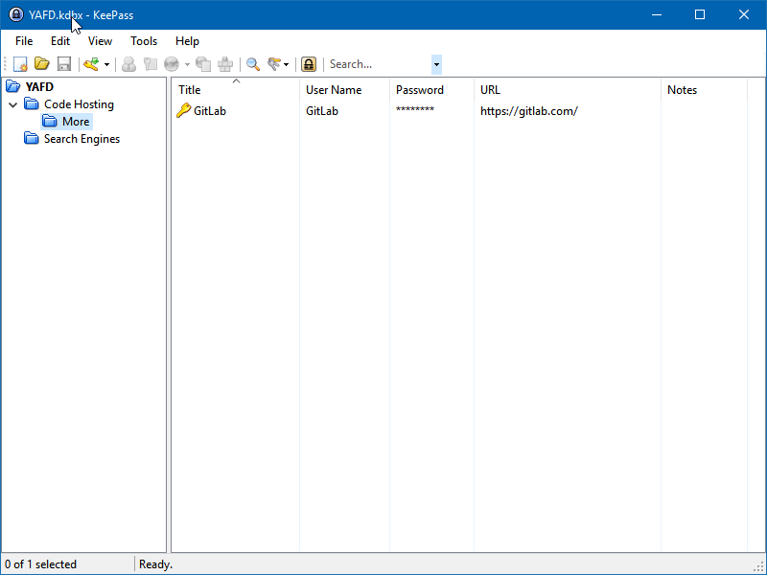
Task: Open the Search box history dropdown
Action: (436, 64)
